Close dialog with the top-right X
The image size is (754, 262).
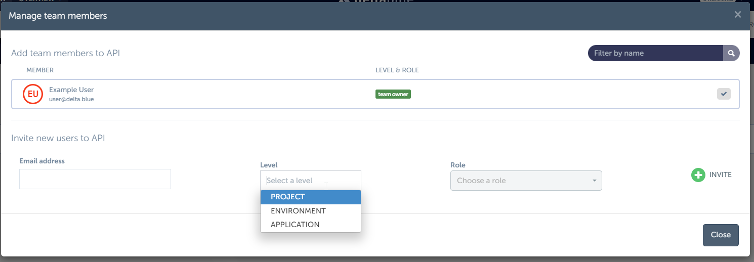coord(738,15)
